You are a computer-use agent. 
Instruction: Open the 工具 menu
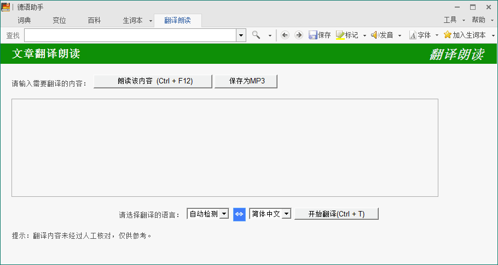450,20
